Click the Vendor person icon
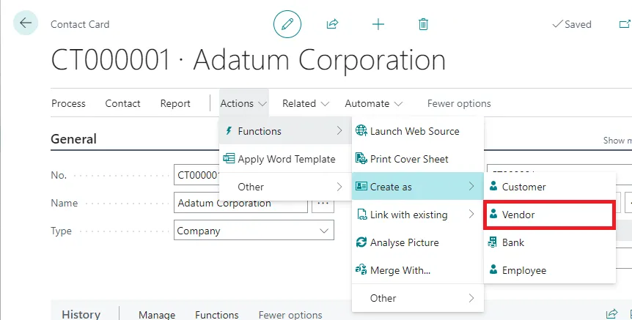 pos(493,214)
